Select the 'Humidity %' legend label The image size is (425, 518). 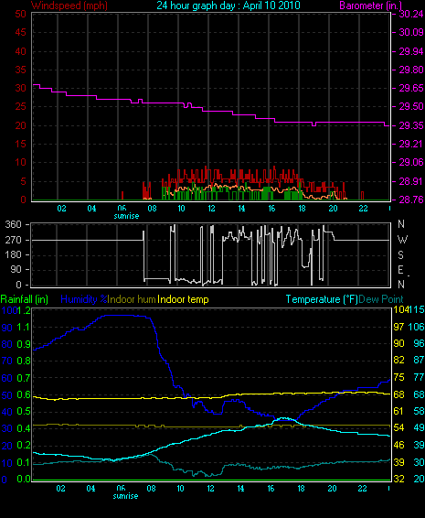point(84,299)
